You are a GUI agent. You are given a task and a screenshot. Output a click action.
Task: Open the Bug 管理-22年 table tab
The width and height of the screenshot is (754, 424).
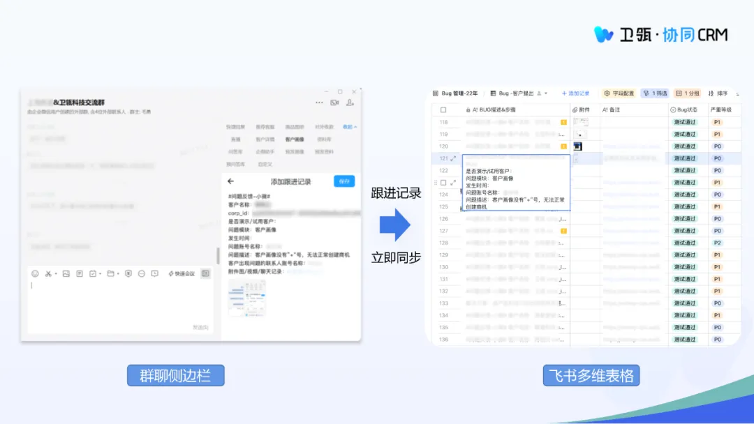[x=455, y=93]
